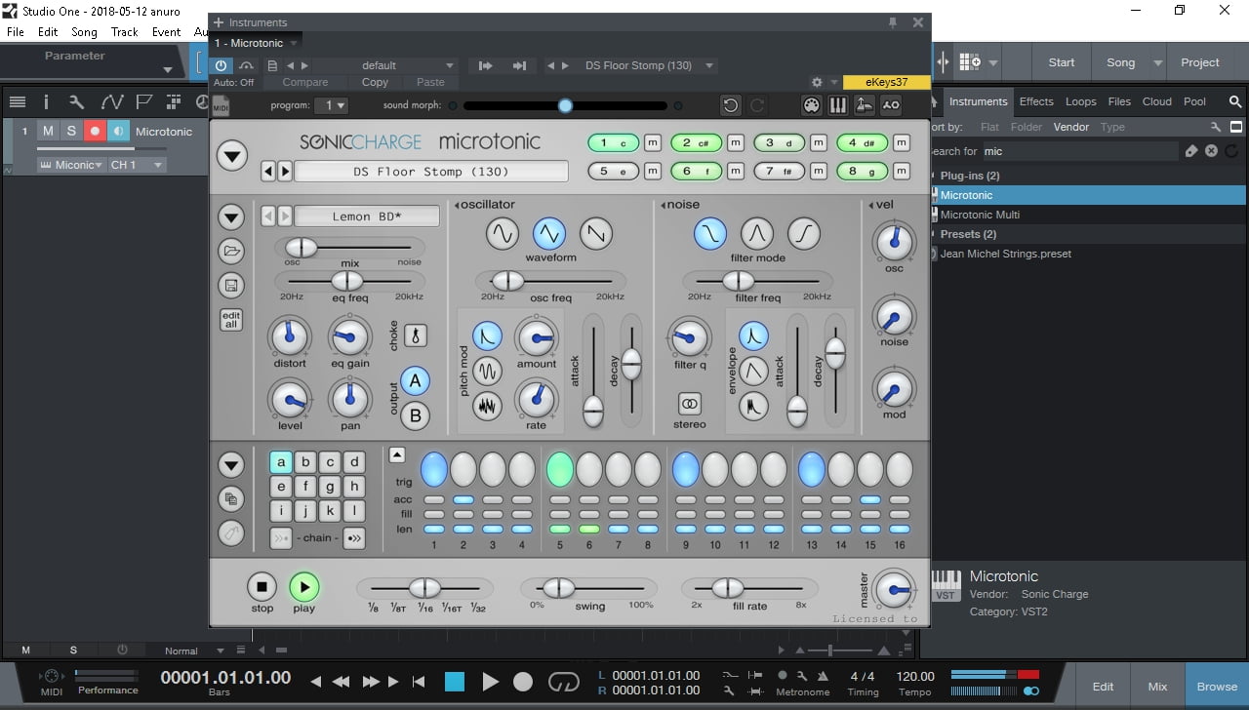The width and height of the screenshot is (1249, 710).
Task: Choose the low-pass noise filter mode
Action: (x=710, y=233)
